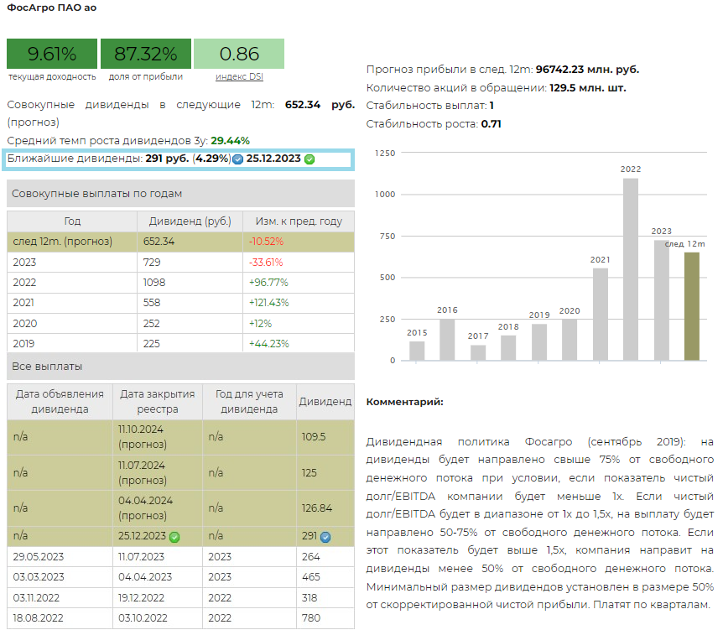
Task: Click the Дивиденд (руб.) column header
Action: (x=190, y=221)
